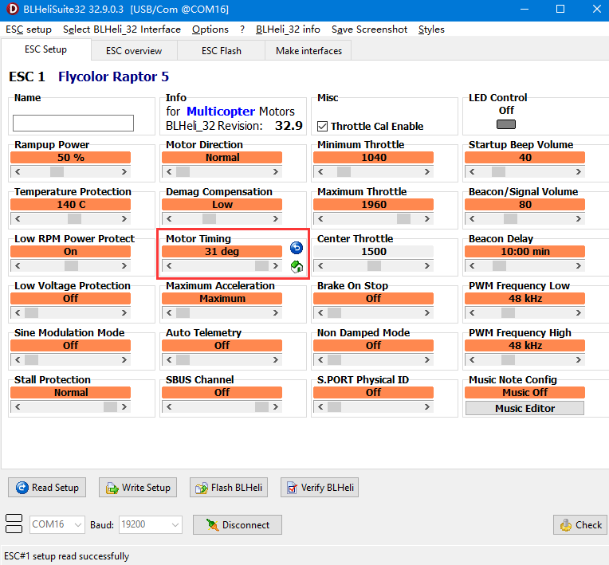Open the ESC overview tab
The width and height of the screenshot is (609, 565).
click(x=134, y=50)
